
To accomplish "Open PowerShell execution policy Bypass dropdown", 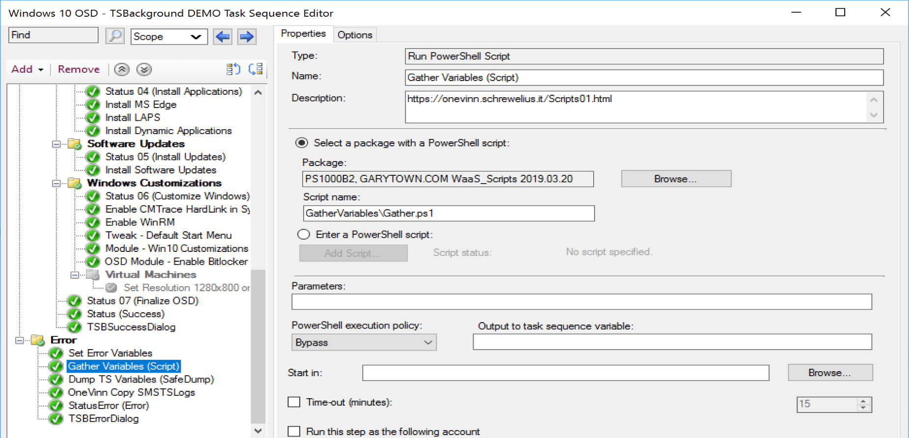I will pyautogui.click(x=364, y=342).
